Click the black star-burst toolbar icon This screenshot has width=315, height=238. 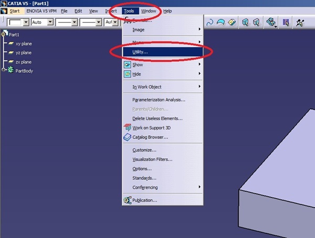(x=300, y=23)
